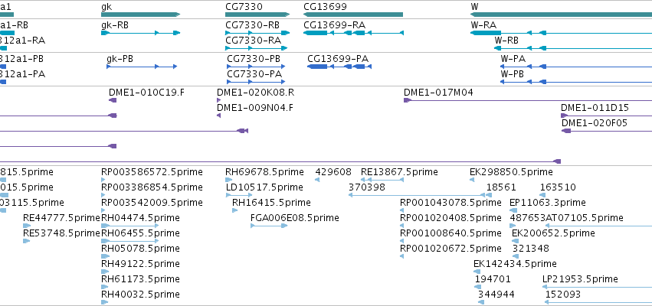652x306 pixels.
Task: Click the W gene bar
Action: coord(561,15)
